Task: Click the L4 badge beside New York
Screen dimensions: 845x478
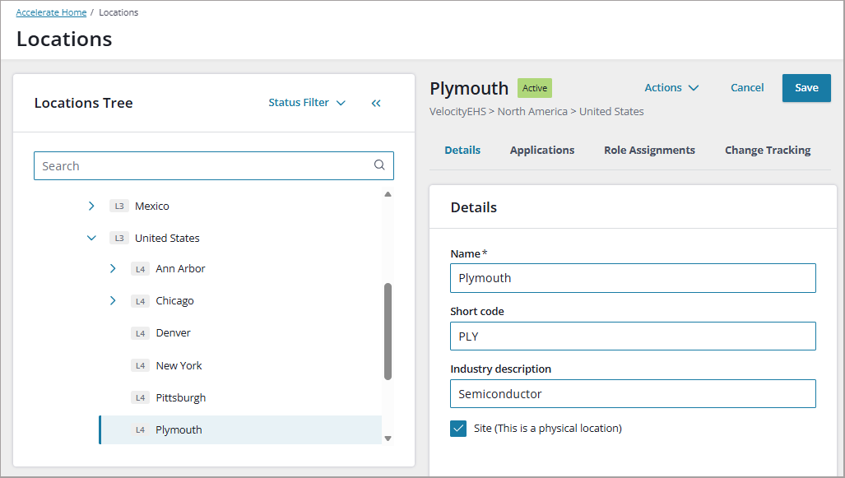Action: click(x=140, y=365)
